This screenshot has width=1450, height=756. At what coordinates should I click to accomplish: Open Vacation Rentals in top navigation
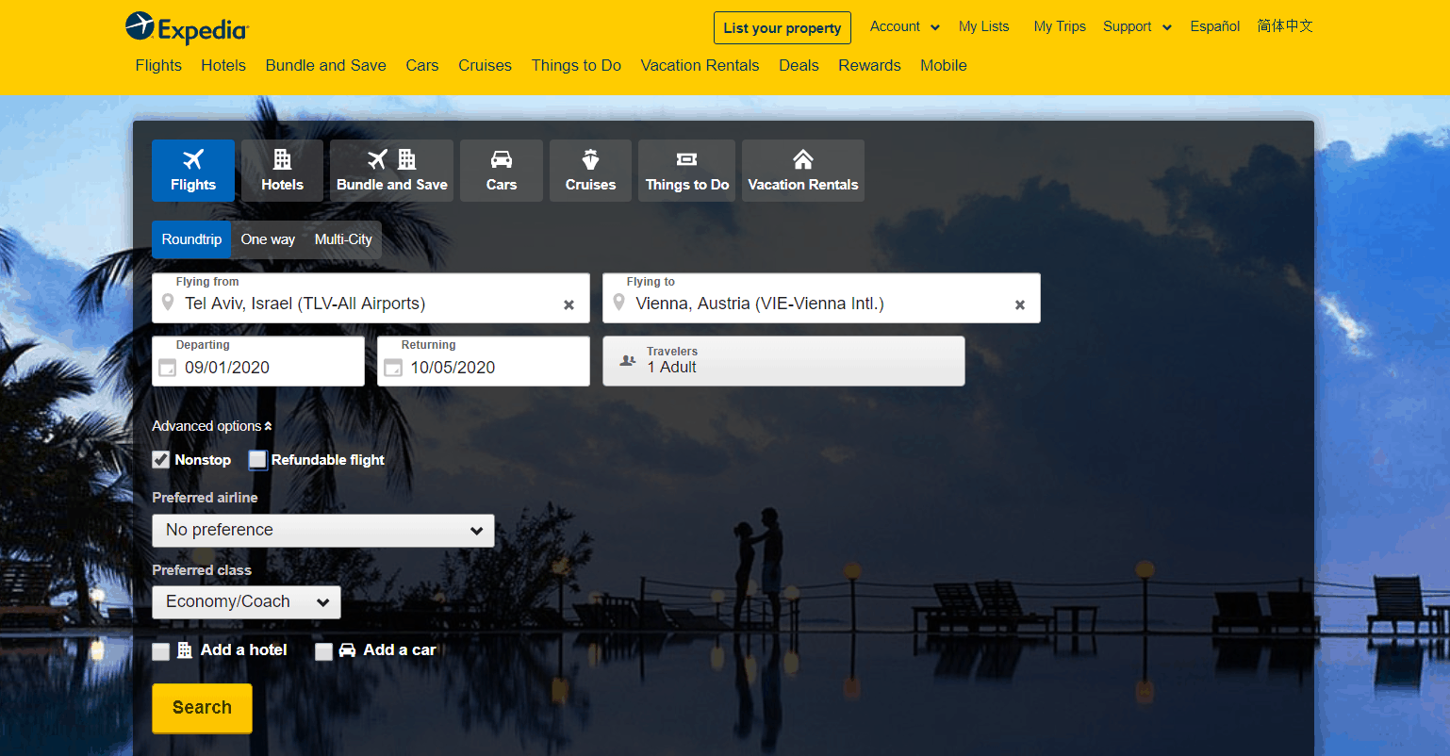pos(700,65)
